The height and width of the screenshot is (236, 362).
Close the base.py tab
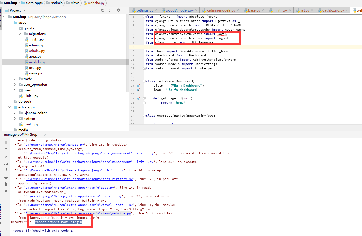click(x=263, y=10)
